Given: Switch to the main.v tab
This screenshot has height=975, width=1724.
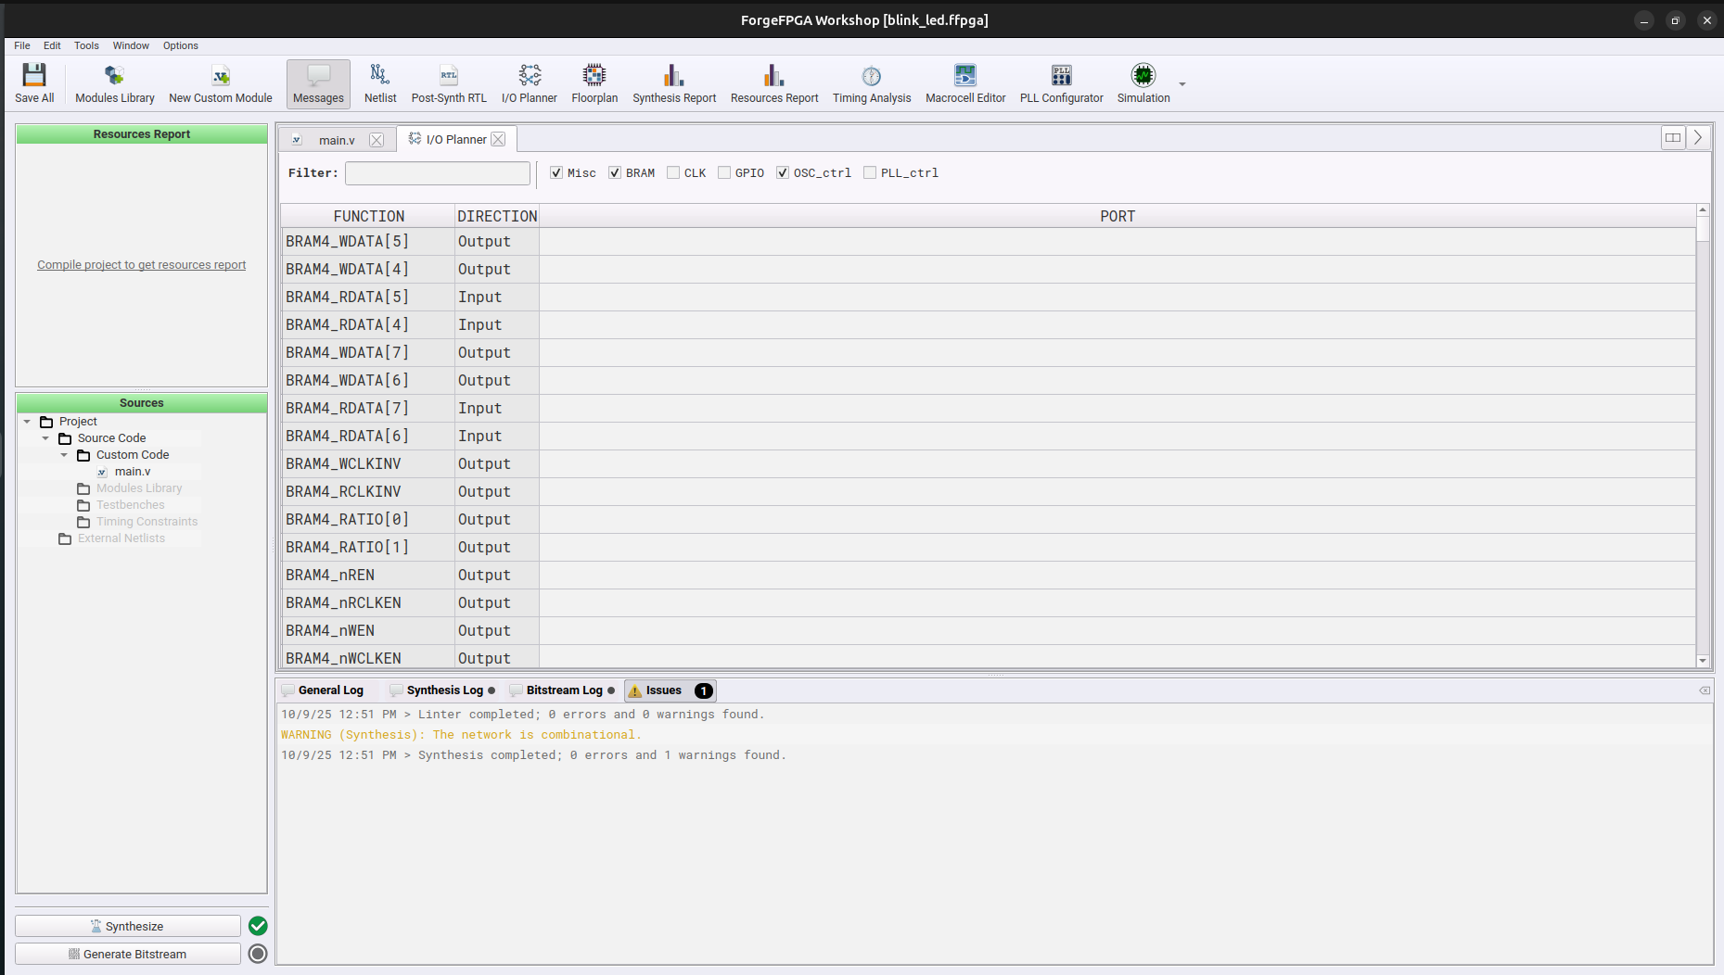Looking at the screenshot, I should (336, 140).
